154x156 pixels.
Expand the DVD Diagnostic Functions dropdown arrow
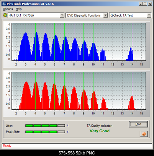point(105,15)
